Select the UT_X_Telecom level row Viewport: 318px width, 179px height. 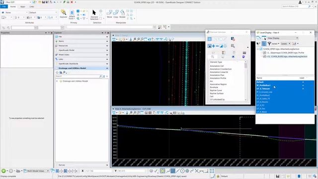[x=285, y=89]
